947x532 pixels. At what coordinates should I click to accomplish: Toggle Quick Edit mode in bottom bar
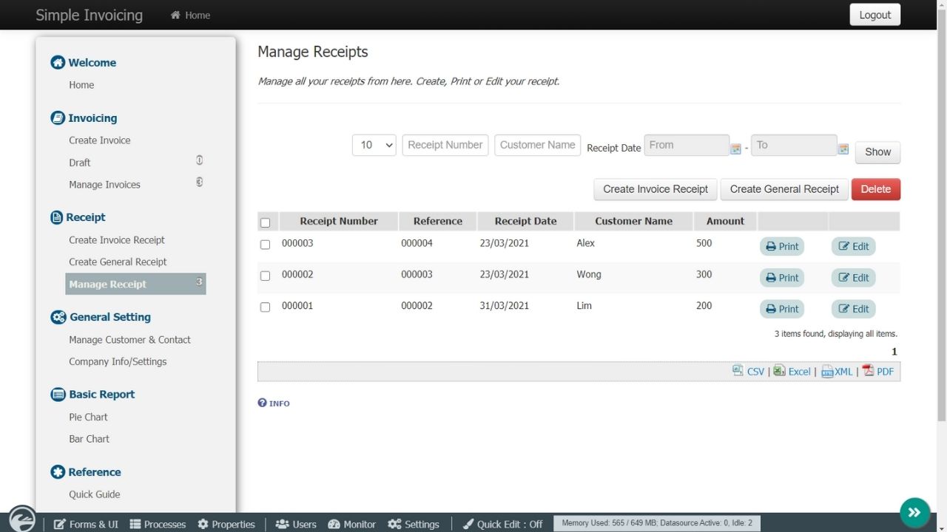coord(502,524)
